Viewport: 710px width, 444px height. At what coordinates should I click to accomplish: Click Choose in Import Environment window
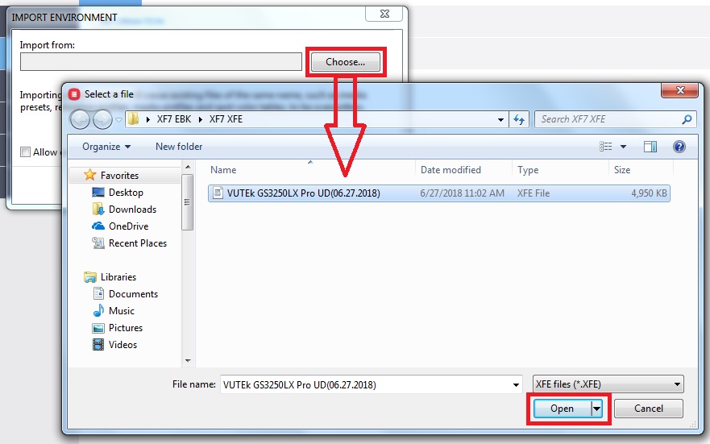tap(346, 62)
